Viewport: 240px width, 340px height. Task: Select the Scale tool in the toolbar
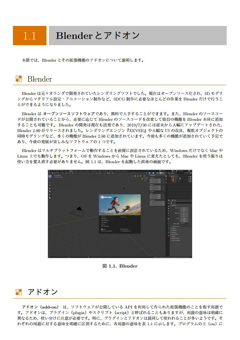click(50, 188)
